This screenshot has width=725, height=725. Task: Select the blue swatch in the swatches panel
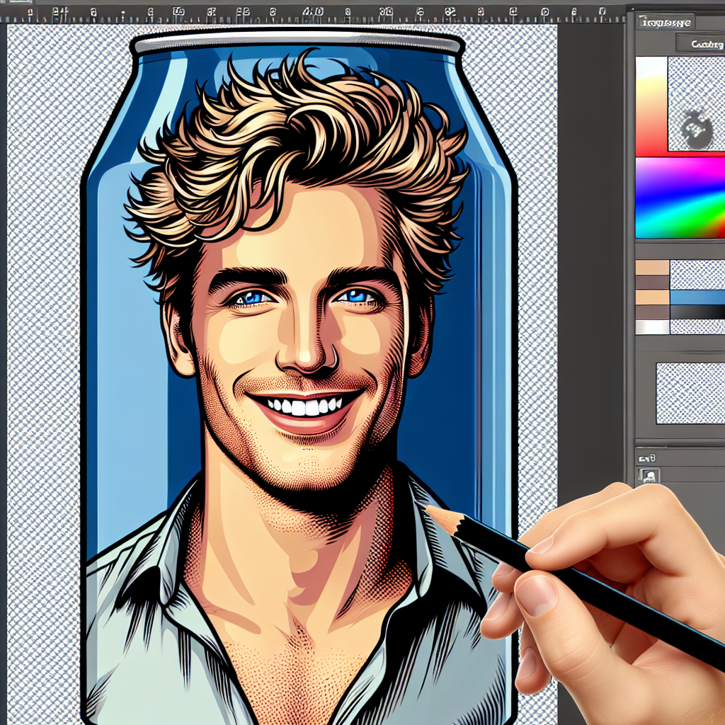point(697,297)
